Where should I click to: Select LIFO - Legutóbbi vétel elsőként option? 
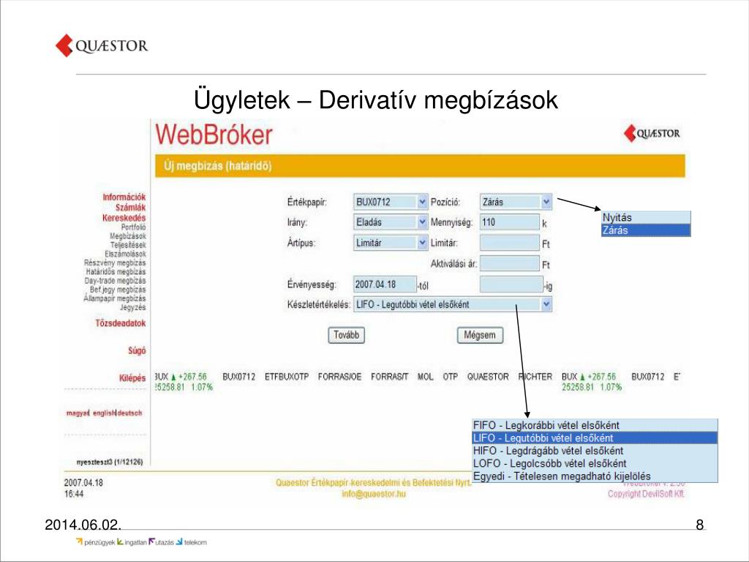595,438
